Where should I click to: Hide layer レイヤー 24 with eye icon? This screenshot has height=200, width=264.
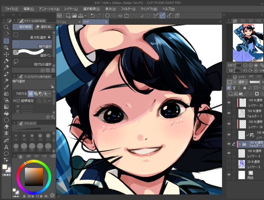point(229,124)
